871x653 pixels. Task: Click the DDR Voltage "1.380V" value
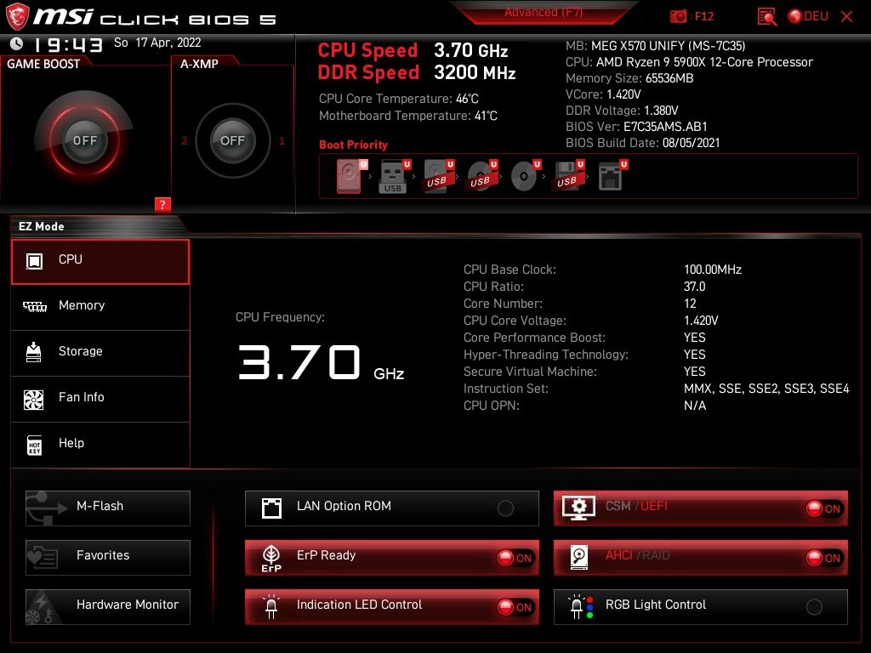(x=661, y=111)
